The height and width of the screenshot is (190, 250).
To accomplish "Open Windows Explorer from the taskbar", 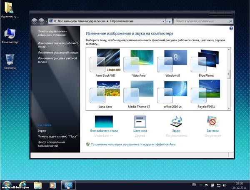I will click(x=37, y=185).
